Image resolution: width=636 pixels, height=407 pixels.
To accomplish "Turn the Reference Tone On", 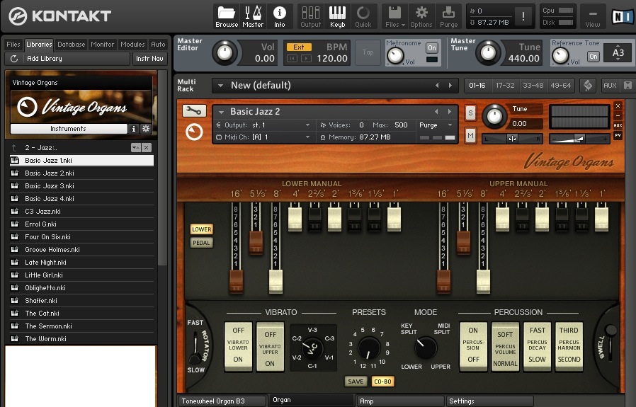I will (593, 57).
